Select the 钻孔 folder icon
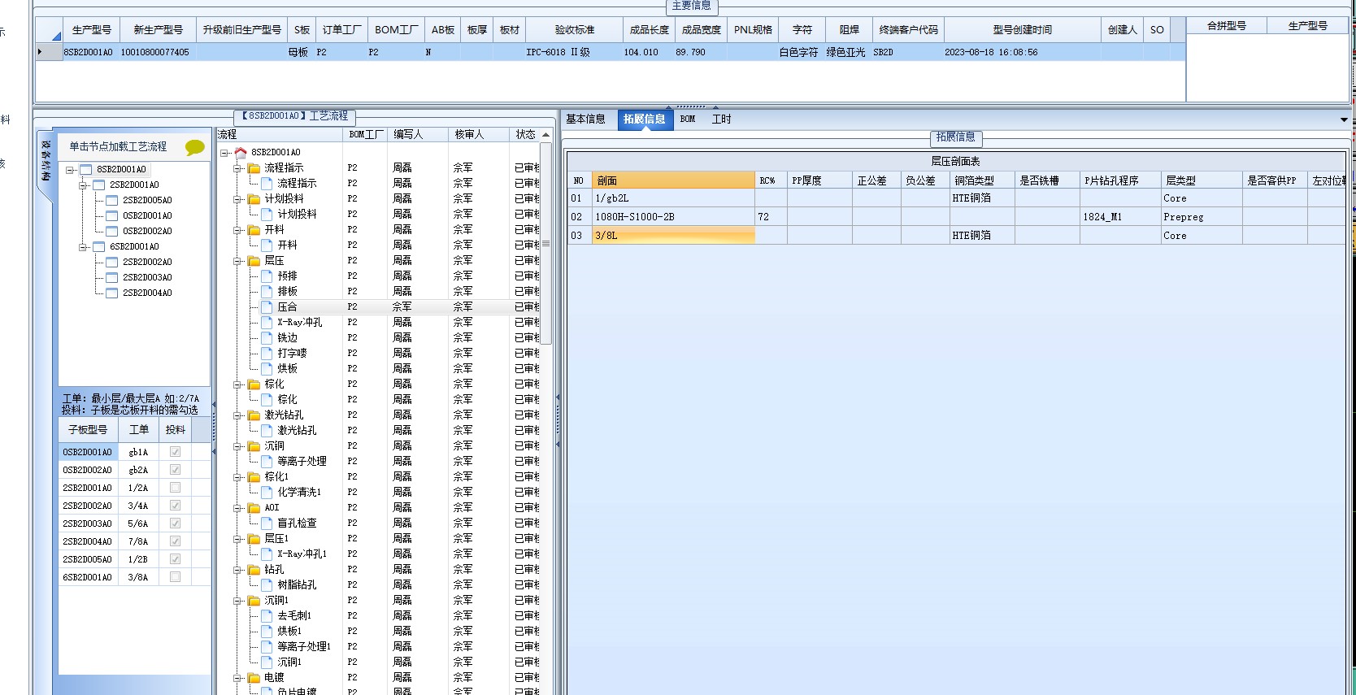The height and width of the screenshot is (695, 1356). (x=254, y=569)
